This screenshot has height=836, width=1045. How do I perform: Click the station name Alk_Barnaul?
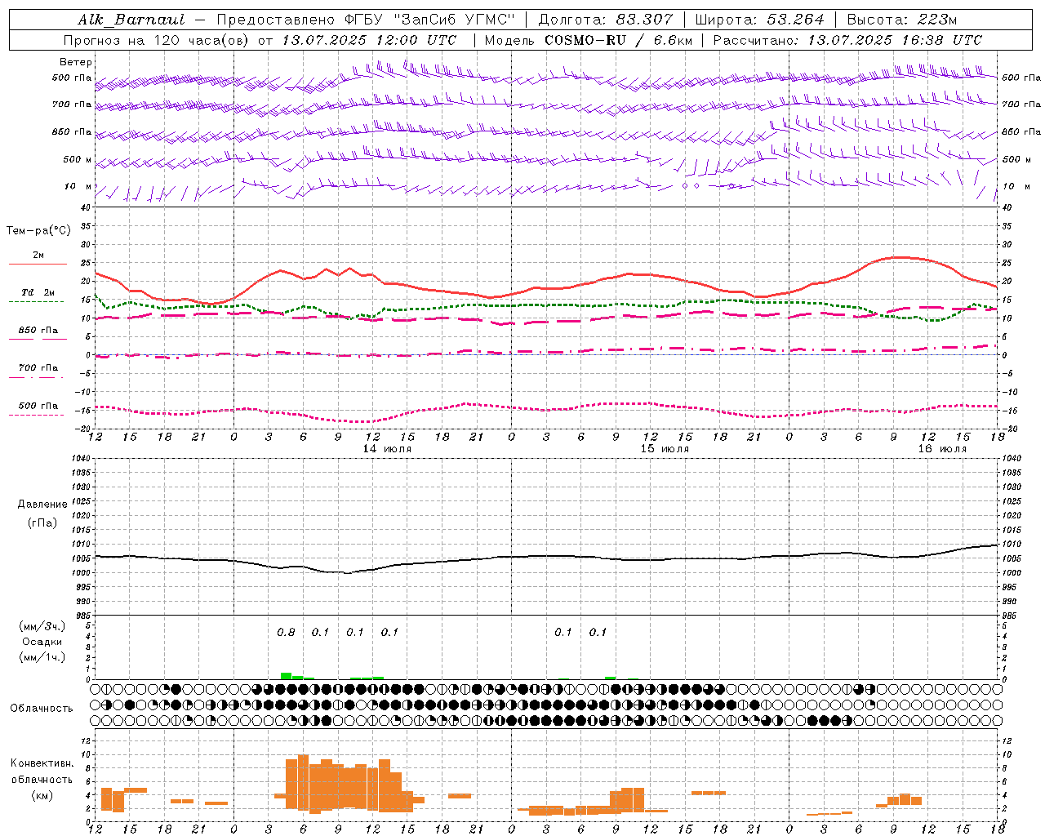131,20
